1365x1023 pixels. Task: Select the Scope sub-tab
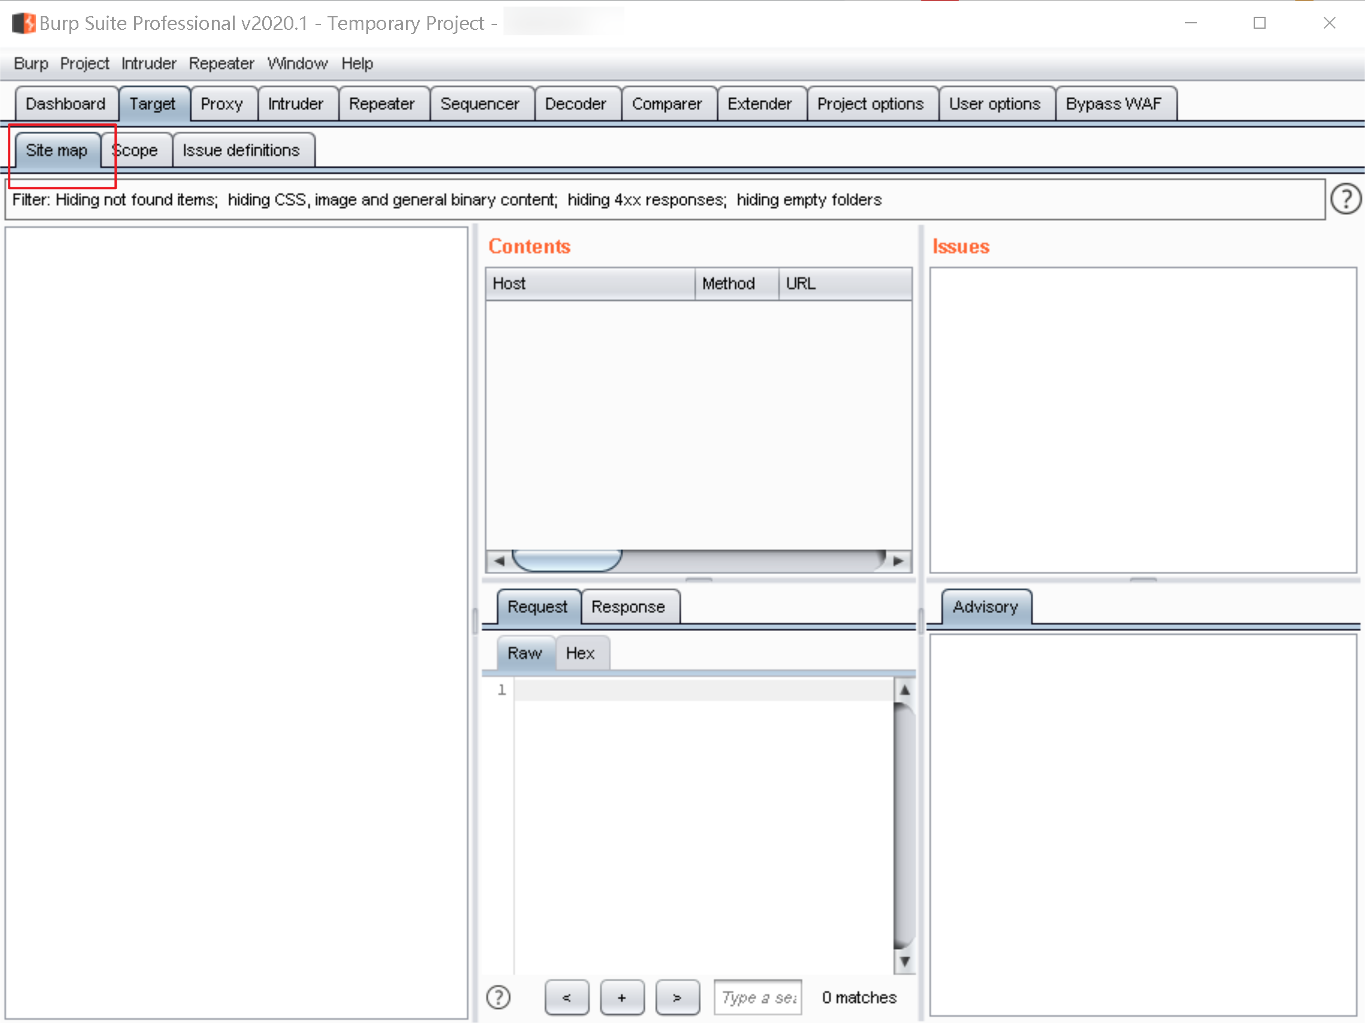136,150
